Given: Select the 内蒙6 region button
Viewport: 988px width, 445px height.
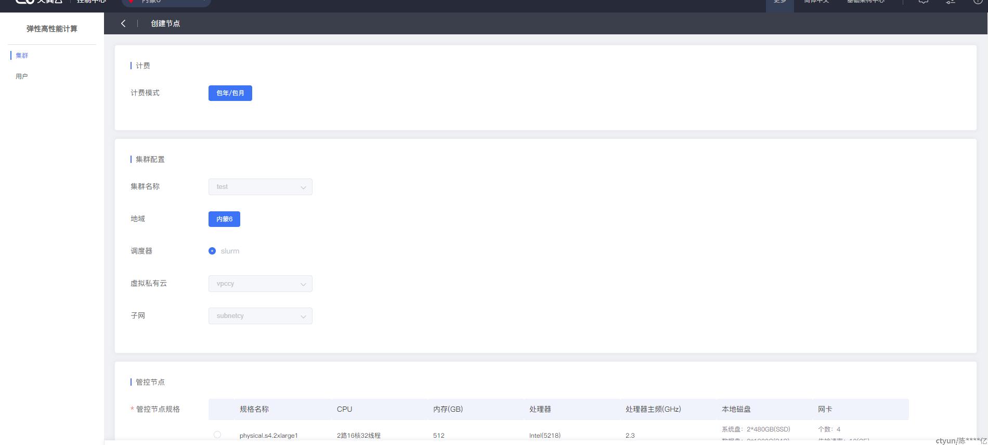Looking at the screenshot, I should (224, 219).
